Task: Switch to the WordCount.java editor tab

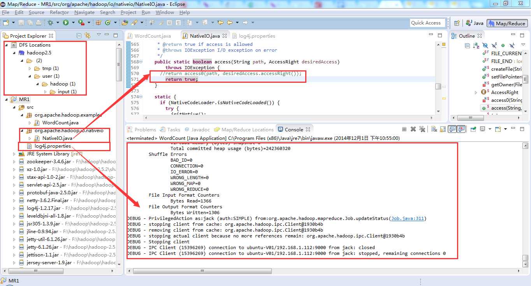Action: (149, 36)
